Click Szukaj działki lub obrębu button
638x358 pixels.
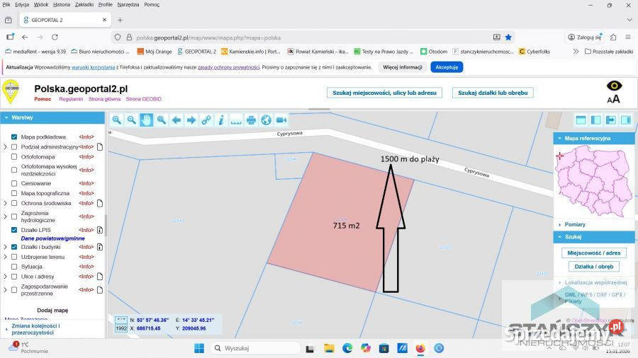point(493,93)
